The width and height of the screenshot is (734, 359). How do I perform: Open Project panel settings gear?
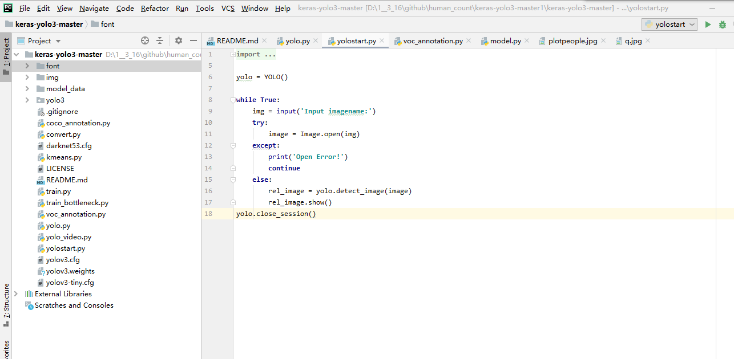(179, 40)
